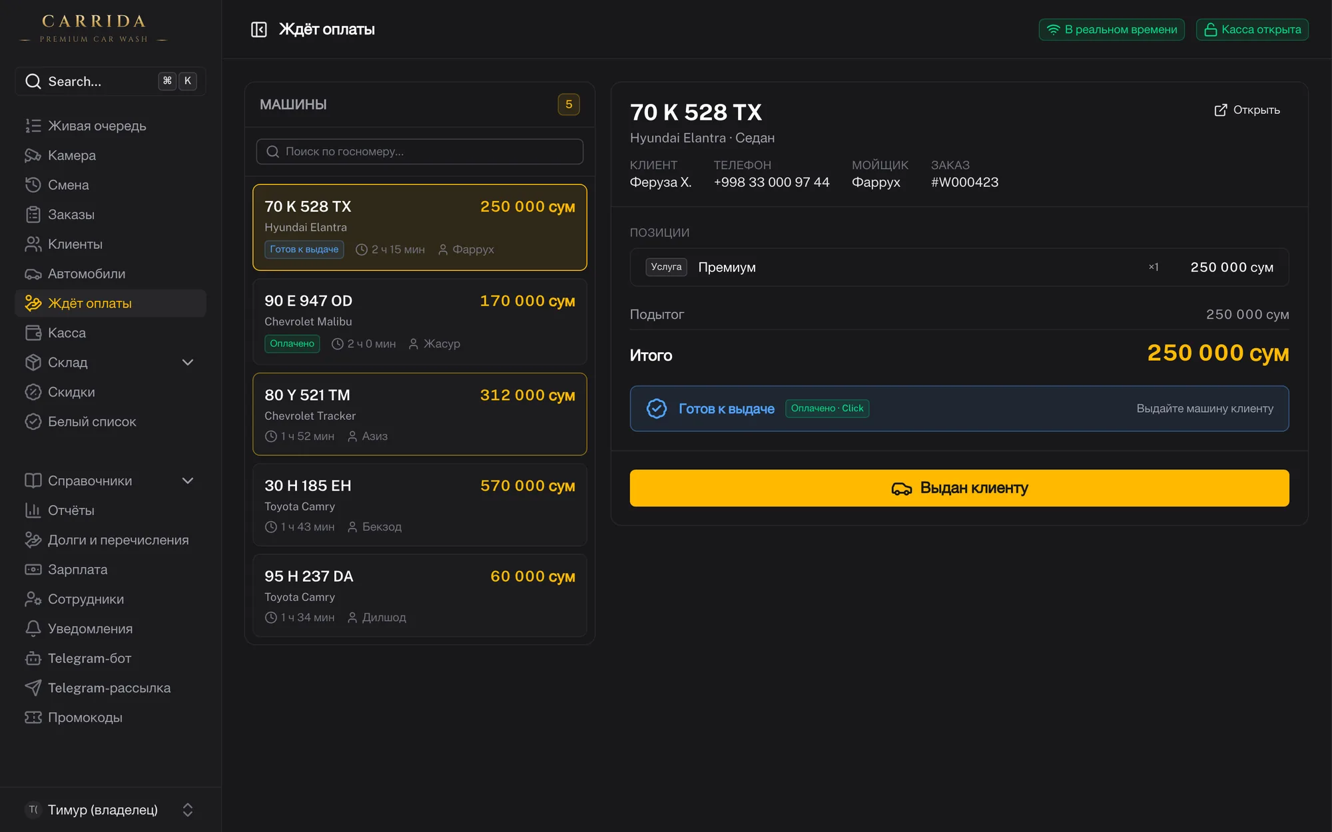Open Промокоды page

coord(110,718)
